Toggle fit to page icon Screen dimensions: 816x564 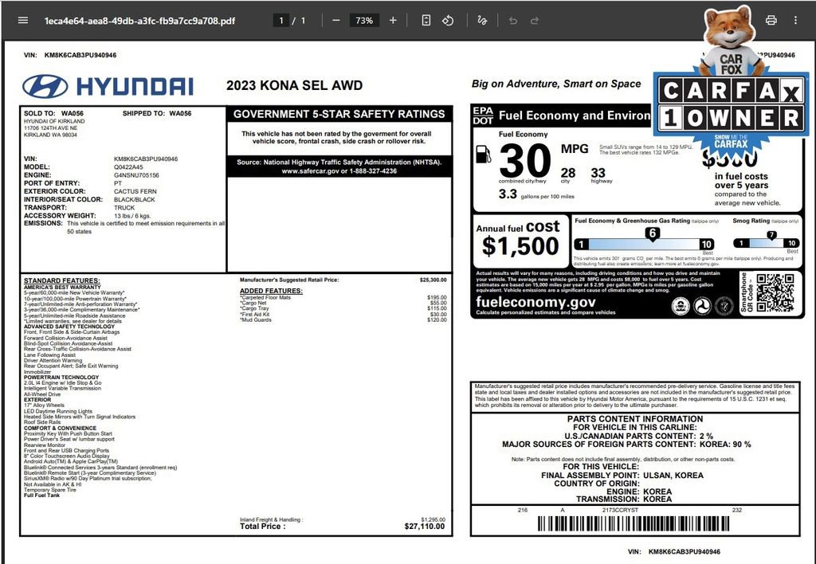coord(426,20)
